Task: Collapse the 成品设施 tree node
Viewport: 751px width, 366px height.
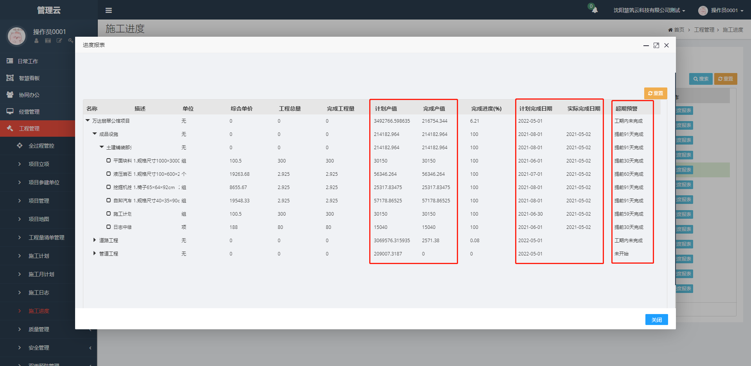Action: pyautogui.click(x=95, y=134)
